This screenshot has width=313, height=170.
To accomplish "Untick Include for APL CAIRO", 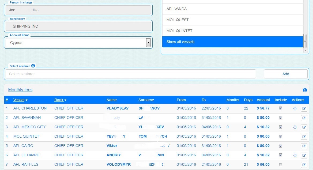I will pos(280,146).
